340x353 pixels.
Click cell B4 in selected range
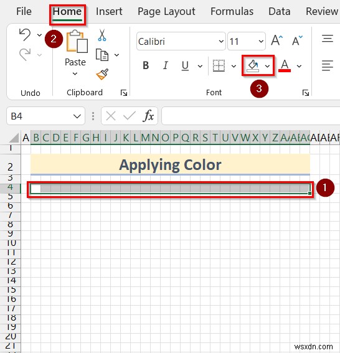[35, 189]
